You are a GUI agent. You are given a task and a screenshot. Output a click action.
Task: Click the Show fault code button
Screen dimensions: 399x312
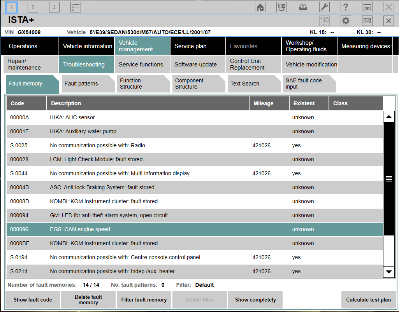pyautogui.click(x=33, y=300)
